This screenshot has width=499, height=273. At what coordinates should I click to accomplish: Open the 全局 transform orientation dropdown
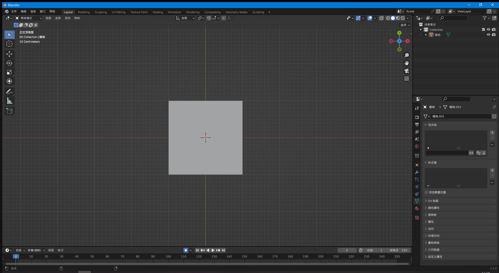tap(185, 18)
